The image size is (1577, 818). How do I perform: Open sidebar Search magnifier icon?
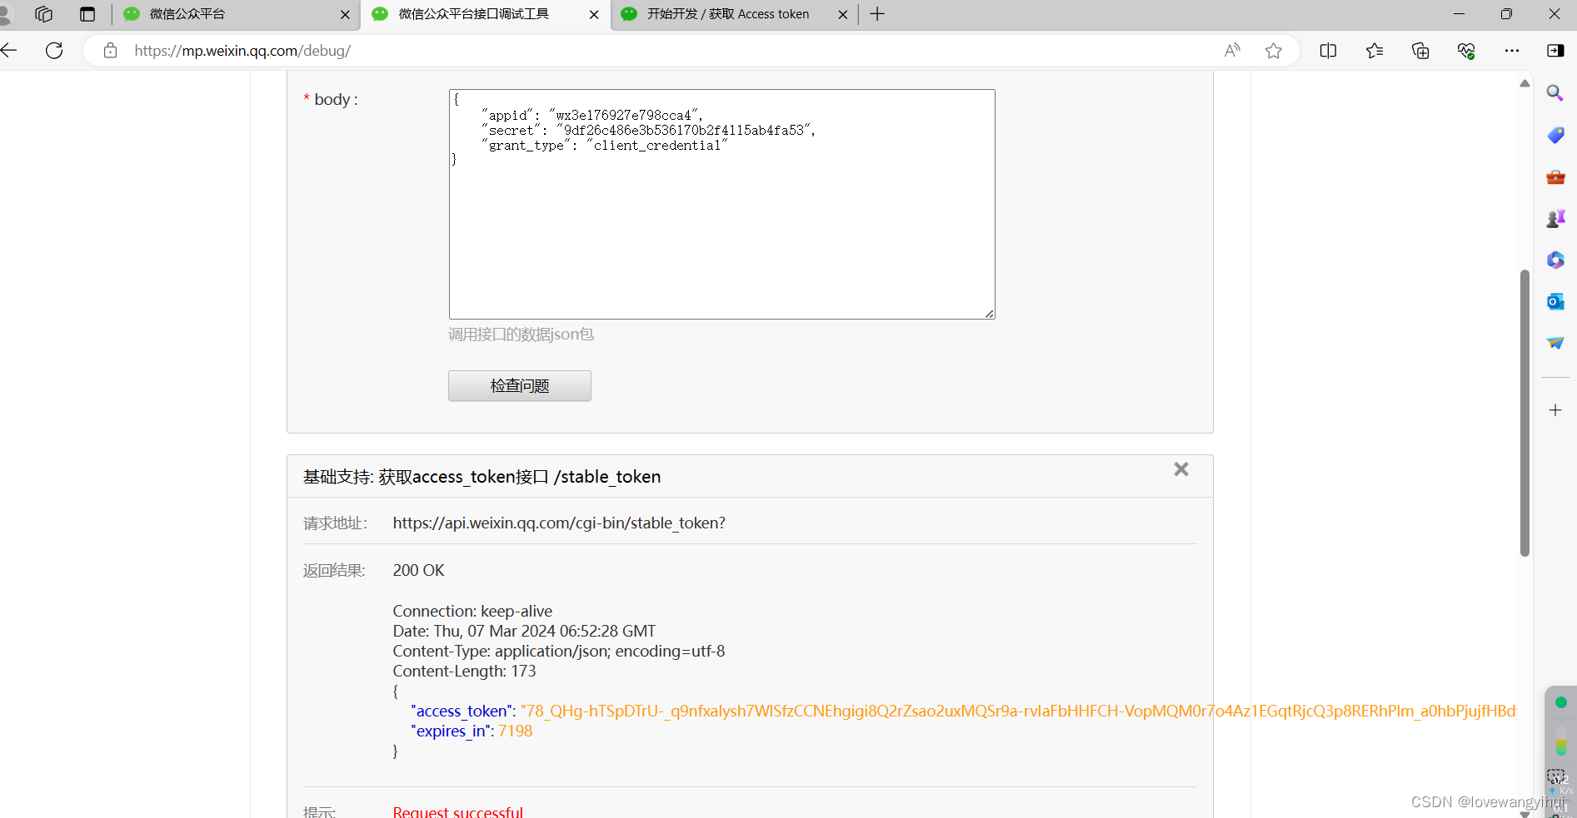point(1555,93)
